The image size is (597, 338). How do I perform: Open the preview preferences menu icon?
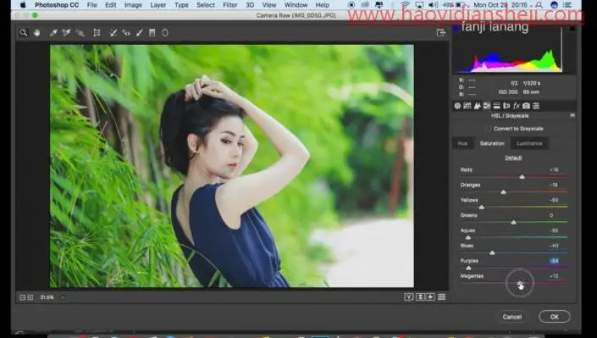tap(442, 296)
